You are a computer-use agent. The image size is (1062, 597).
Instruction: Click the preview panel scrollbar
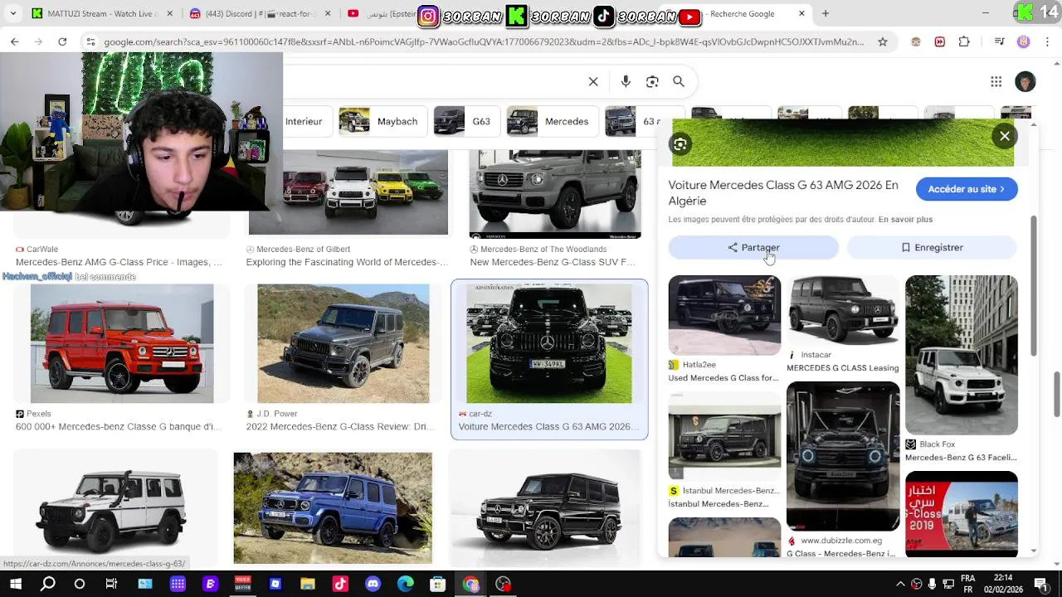[x=1033, y=286]
